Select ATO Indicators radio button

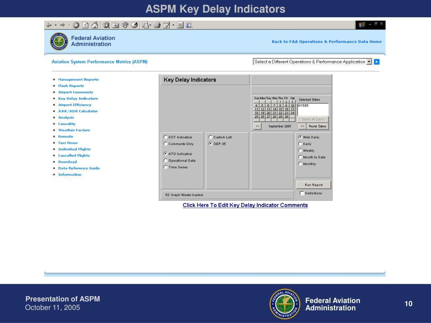point(165,154)
